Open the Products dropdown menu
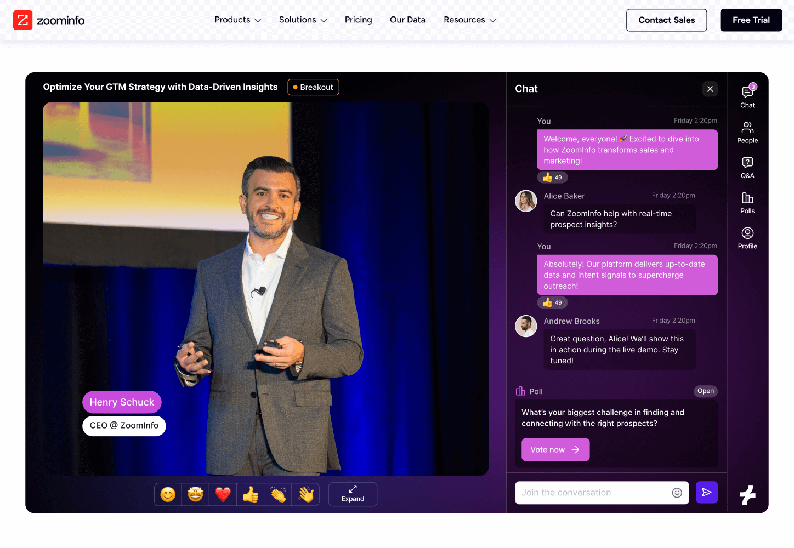The width and height of the screenshot is (794, 548). pyautogui.click(x=238, y=20)
